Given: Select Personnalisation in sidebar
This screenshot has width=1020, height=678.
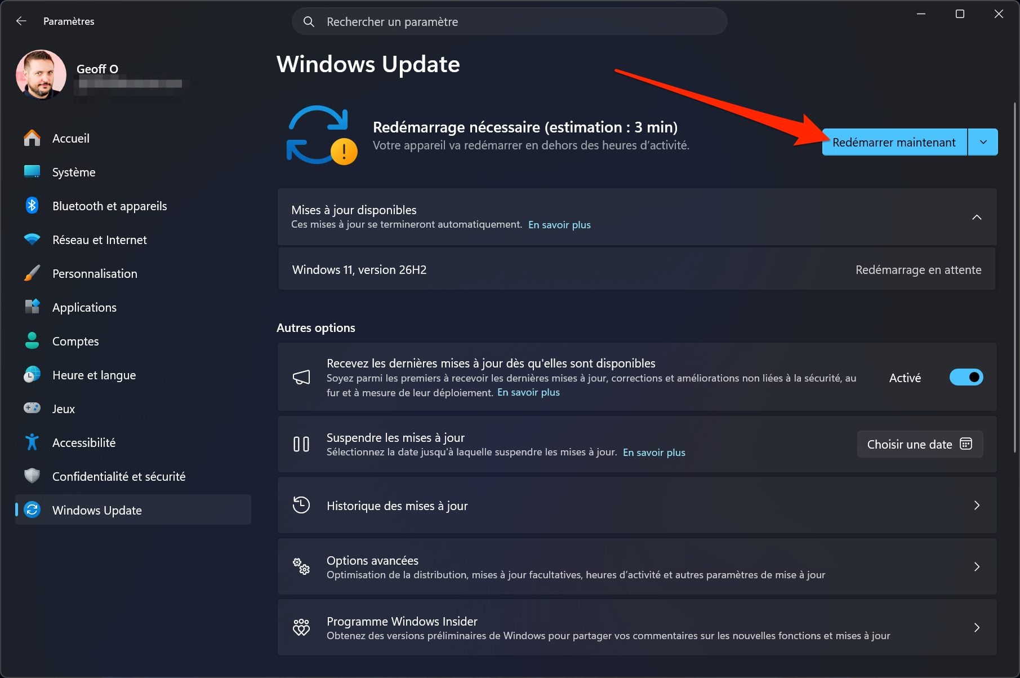Looking at the screenshot, I should click(x=133, y=273).
